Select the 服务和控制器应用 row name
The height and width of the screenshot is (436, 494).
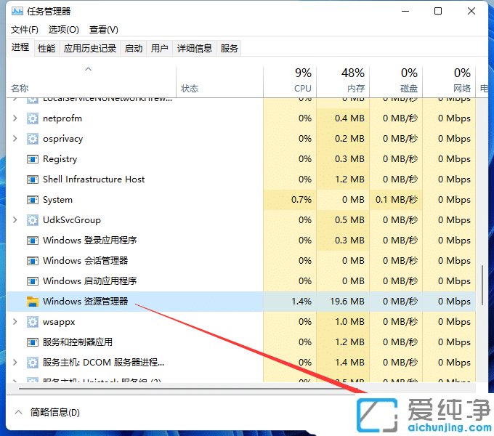pyautogui.click(x=78, y=342)
